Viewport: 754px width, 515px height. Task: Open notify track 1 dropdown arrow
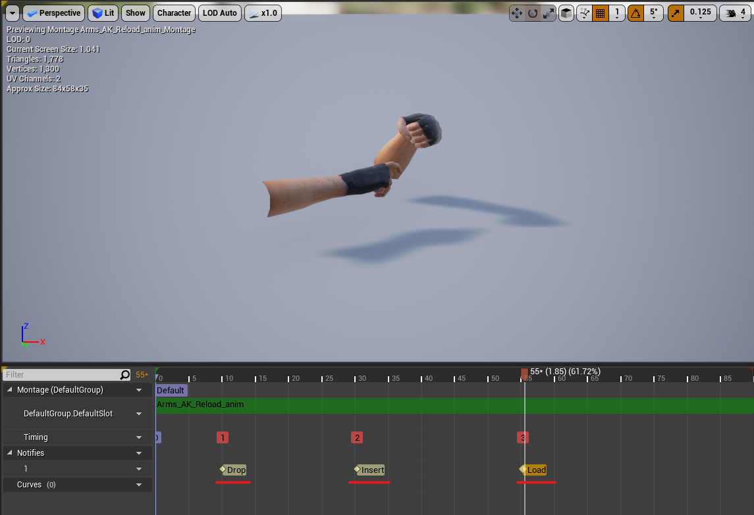tap(139, 469)
